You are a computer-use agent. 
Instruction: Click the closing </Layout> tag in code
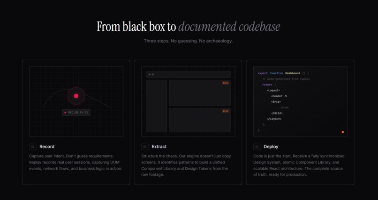(x=274, y=119)
